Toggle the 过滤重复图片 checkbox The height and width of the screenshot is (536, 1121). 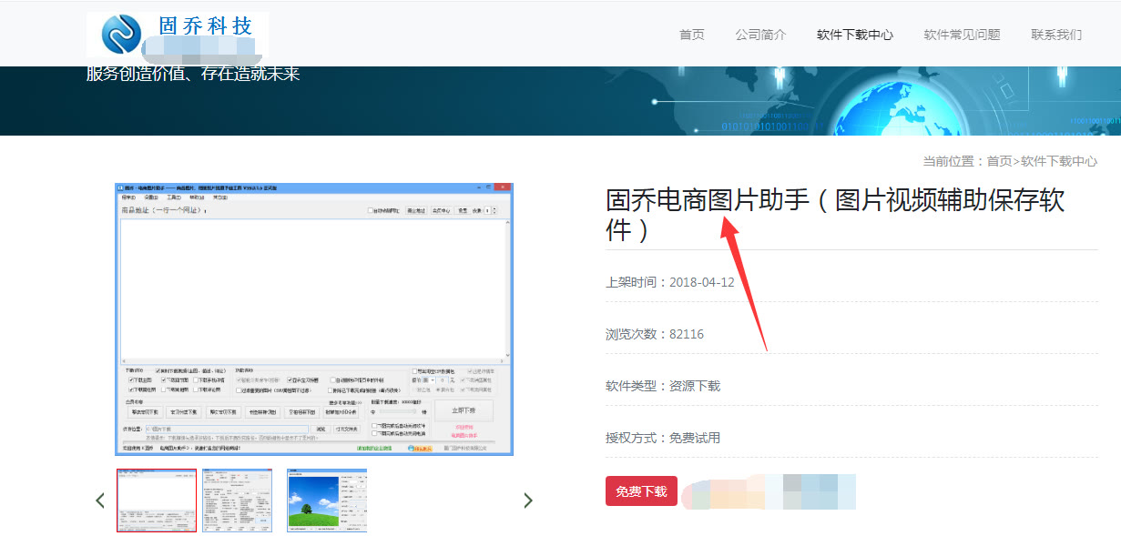(239, 391)
